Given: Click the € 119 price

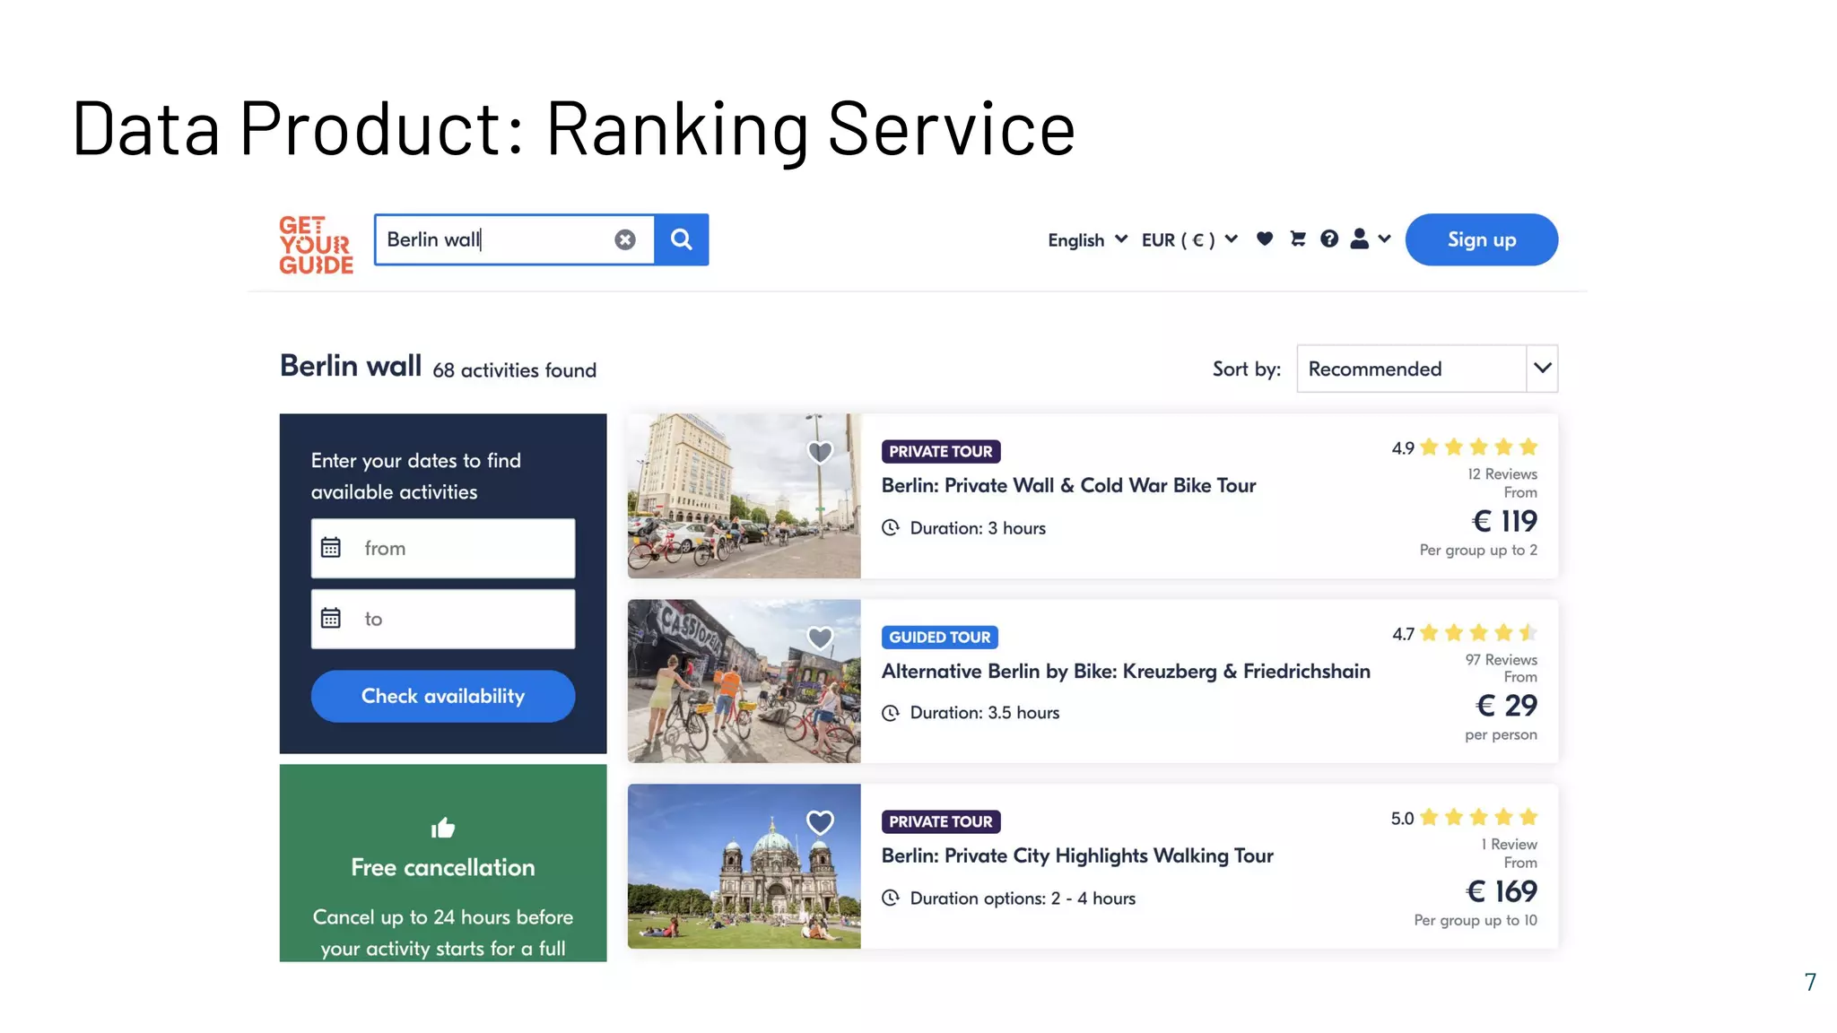Looking at the screenshot, I should [1504, 521].
